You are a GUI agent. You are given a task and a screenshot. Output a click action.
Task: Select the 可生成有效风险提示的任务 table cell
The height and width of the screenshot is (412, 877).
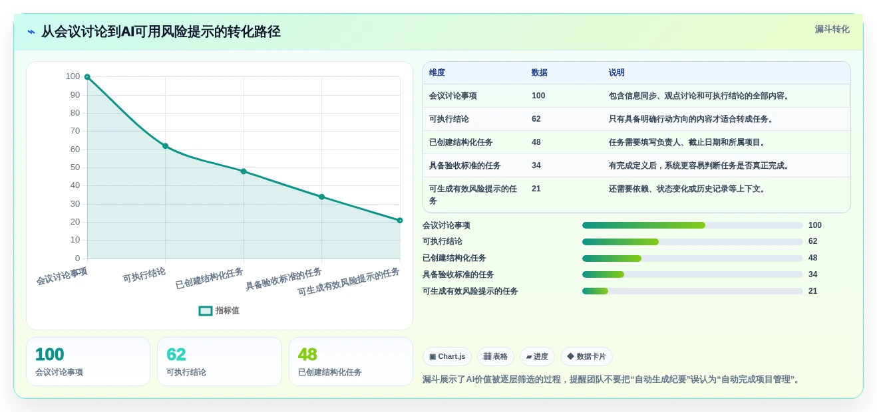point(473,195)
